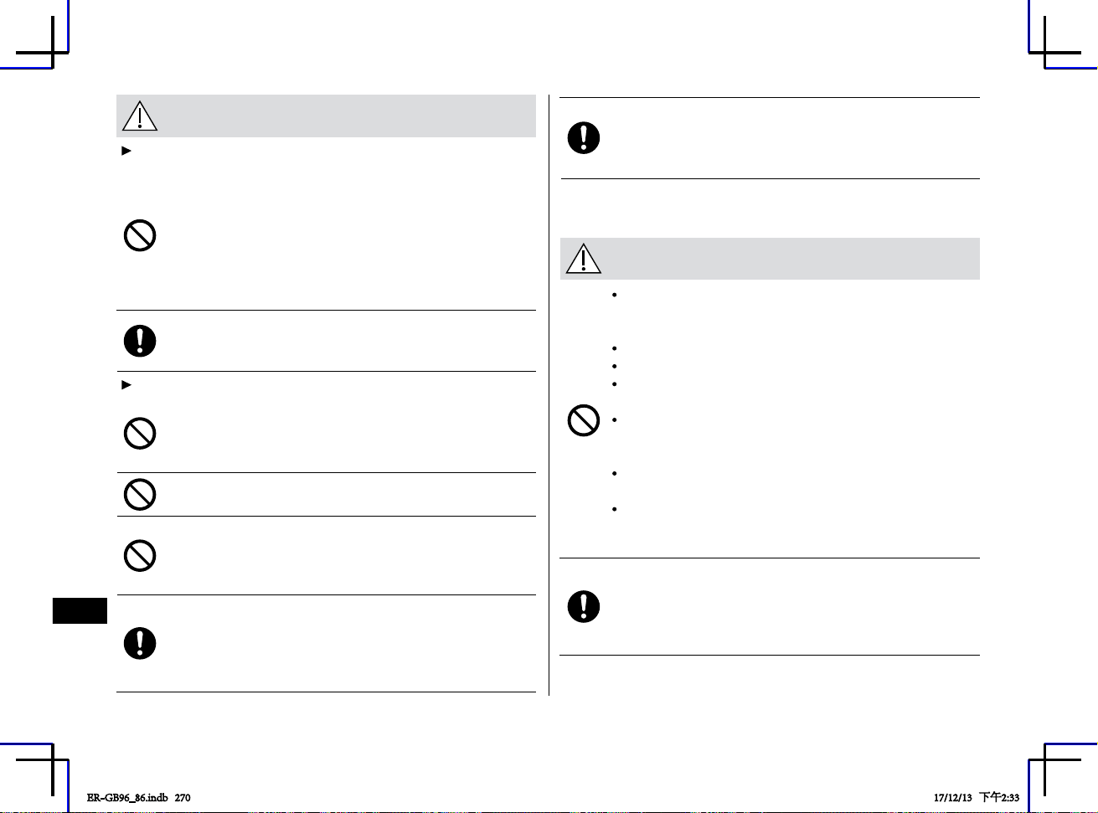Click the black section tab on the left margin
1098x813 pixels.
click(80, 610)
